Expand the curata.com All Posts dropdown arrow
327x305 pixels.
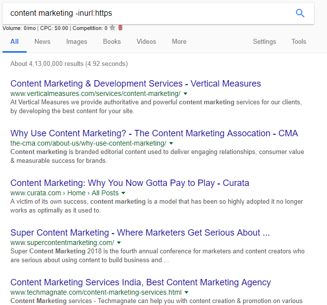click(123, 193)
